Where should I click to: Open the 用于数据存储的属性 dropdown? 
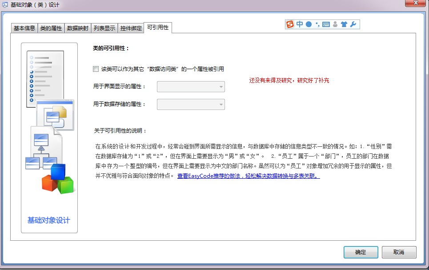tap(191, 105)
